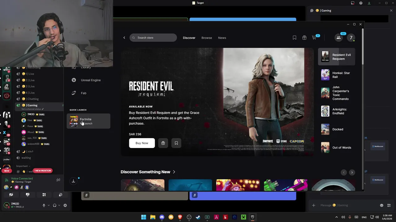Switch to the Browse tab

(x=207, y=38)
